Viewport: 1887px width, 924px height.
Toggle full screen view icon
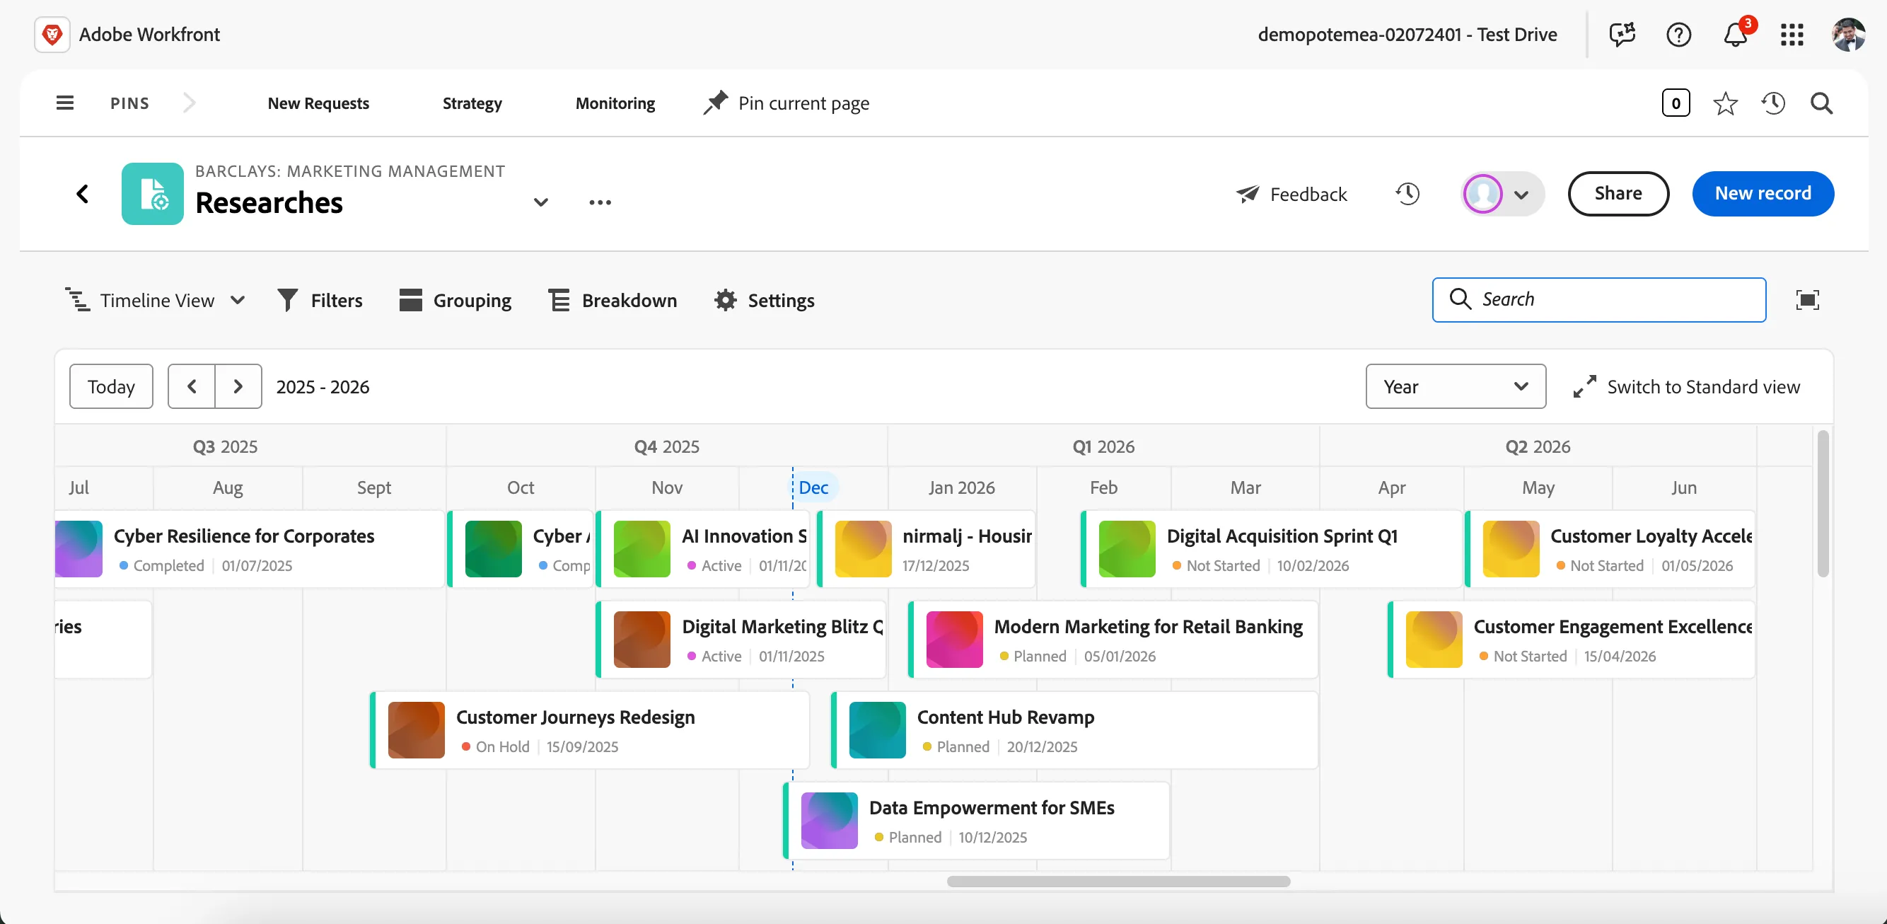click(1807, 300)
